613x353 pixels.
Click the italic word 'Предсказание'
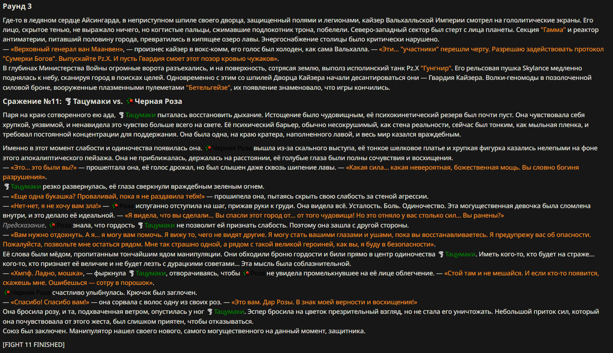(24, 225)
